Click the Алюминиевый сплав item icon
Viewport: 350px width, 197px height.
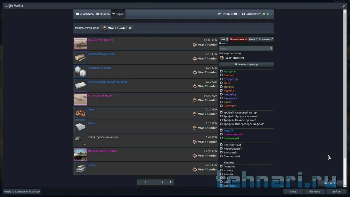tap(80, 58)
